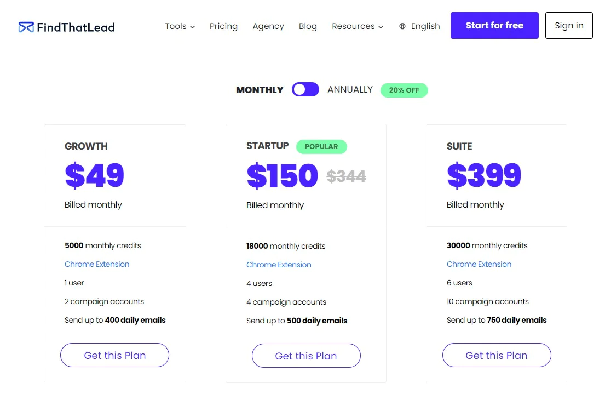
Task: Open Chrome Extension link in Suite plan
Action: click(x=479, y=264)
